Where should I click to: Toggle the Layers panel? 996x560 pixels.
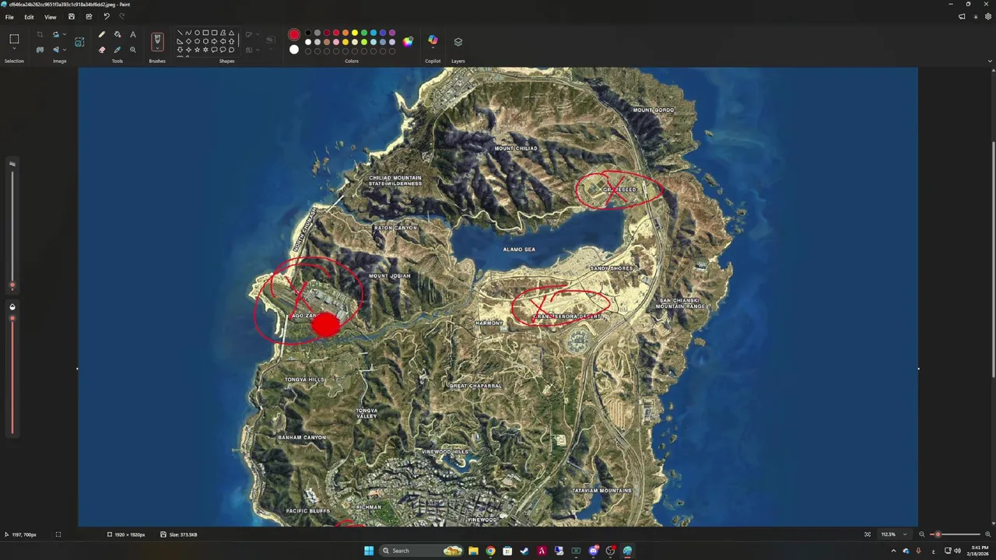click(458, 42)
